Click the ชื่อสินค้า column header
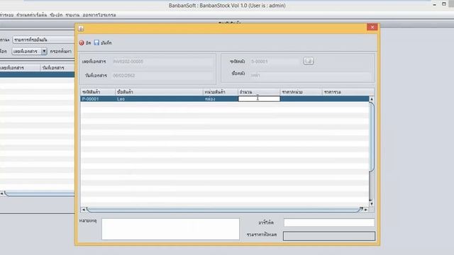454x255 pixels. pos(159,92)
